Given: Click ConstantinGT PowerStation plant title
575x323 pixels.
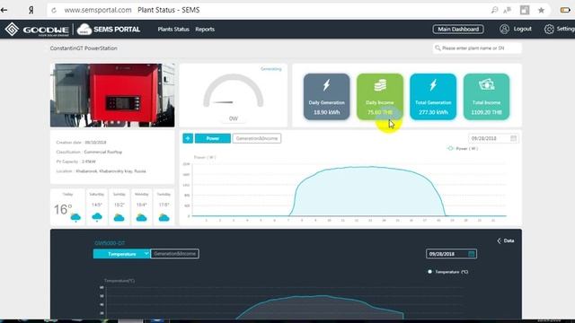Looking at the screenshot, I should 84,48.
